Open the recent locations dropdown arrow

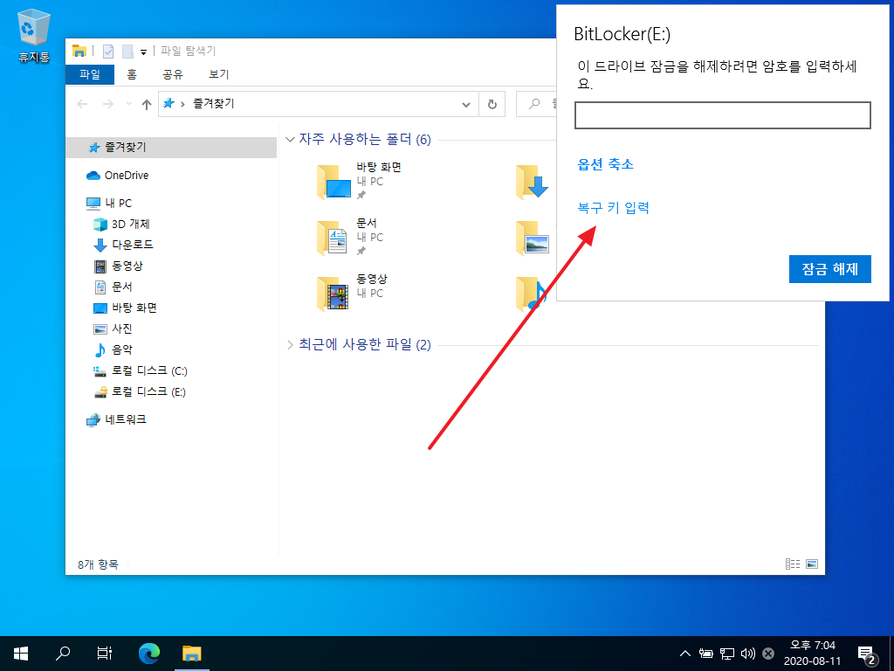coord(129,104)
